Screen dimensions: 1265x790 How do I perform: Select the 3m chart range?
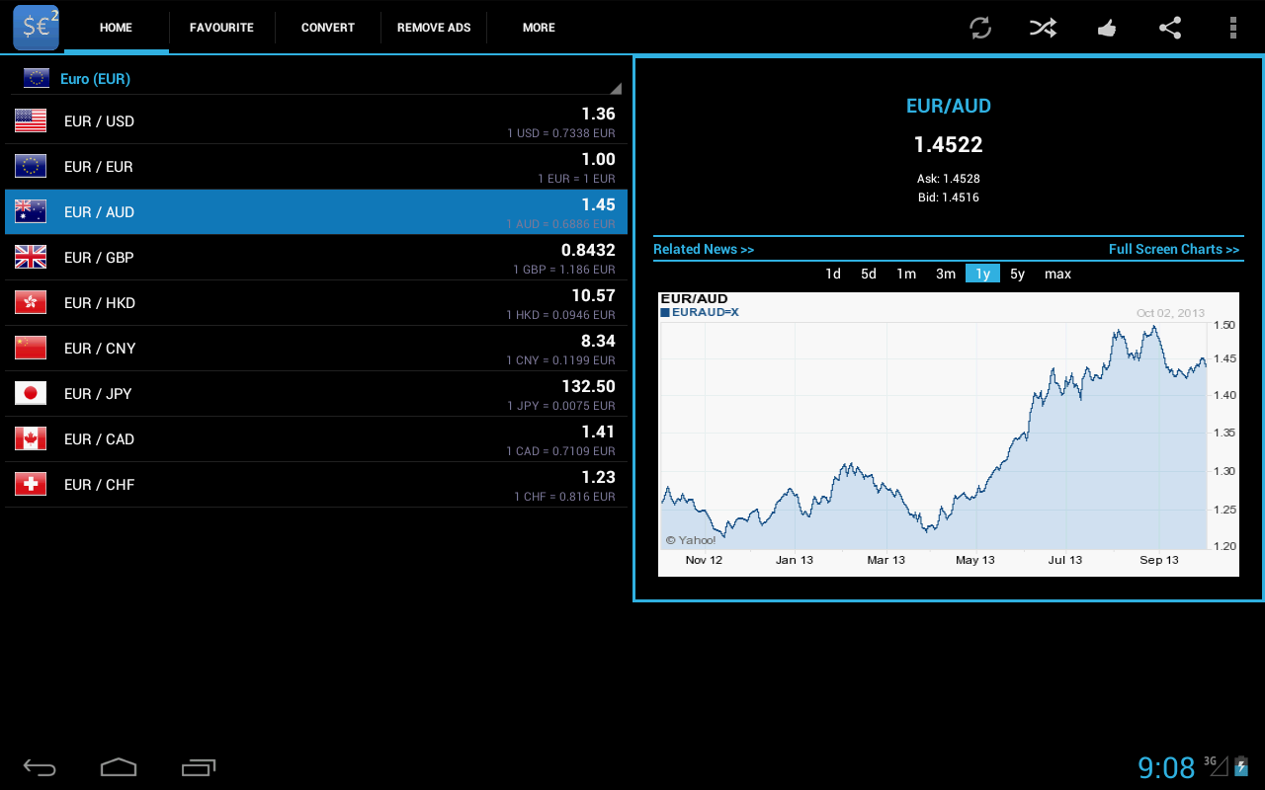pyautogui.click(x=946, y=274)
